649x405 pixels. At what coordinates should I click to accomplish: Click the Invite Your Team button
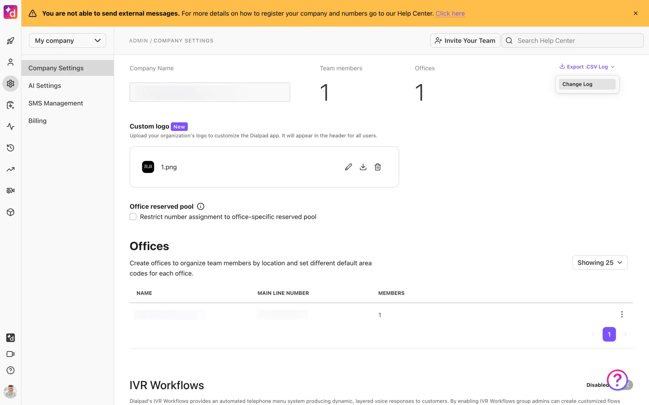point(465,40)
